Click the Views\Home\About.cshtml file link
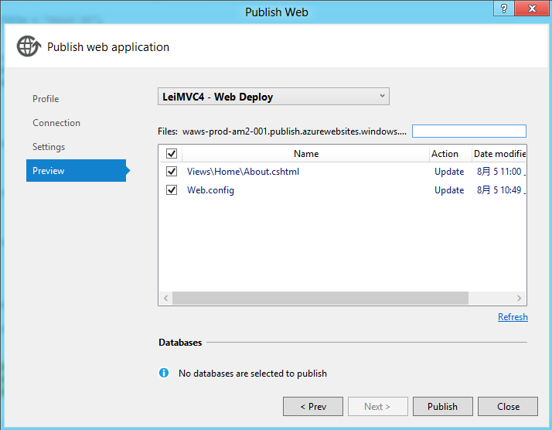 point(243,172)
